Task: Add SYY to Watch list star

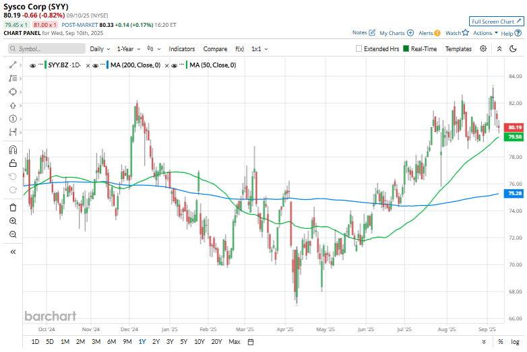Action: coord(466,32)
